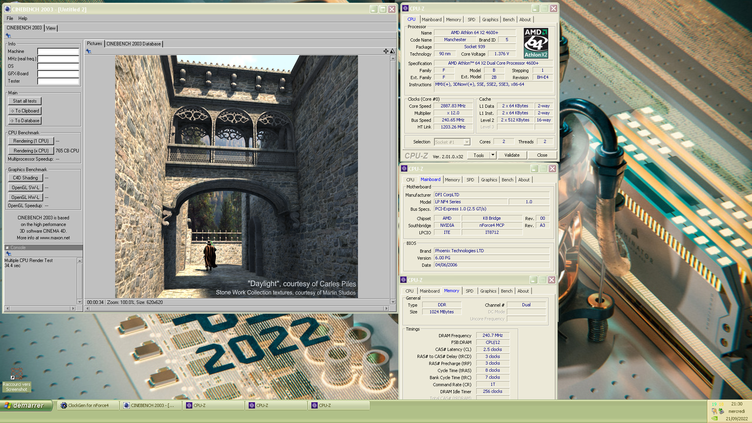Click the GFX-Board input field
This screenshot has height=423, width=752.
(x=58, y=74)
